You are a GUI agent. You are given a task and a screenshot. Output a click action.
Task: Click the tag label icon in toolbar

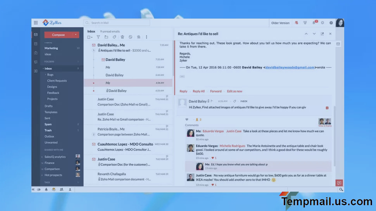(114, 37)
